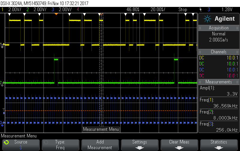Expand the Clear Meas softkey menu
240x151 pixels.
click(x=179, y=145)
